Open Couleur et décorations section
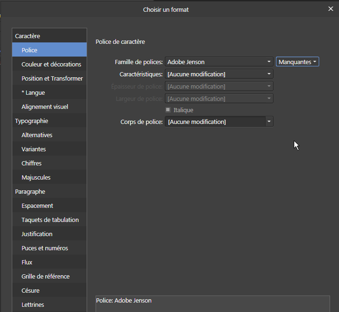Screen dimensions: 339x312 [49, 64]
